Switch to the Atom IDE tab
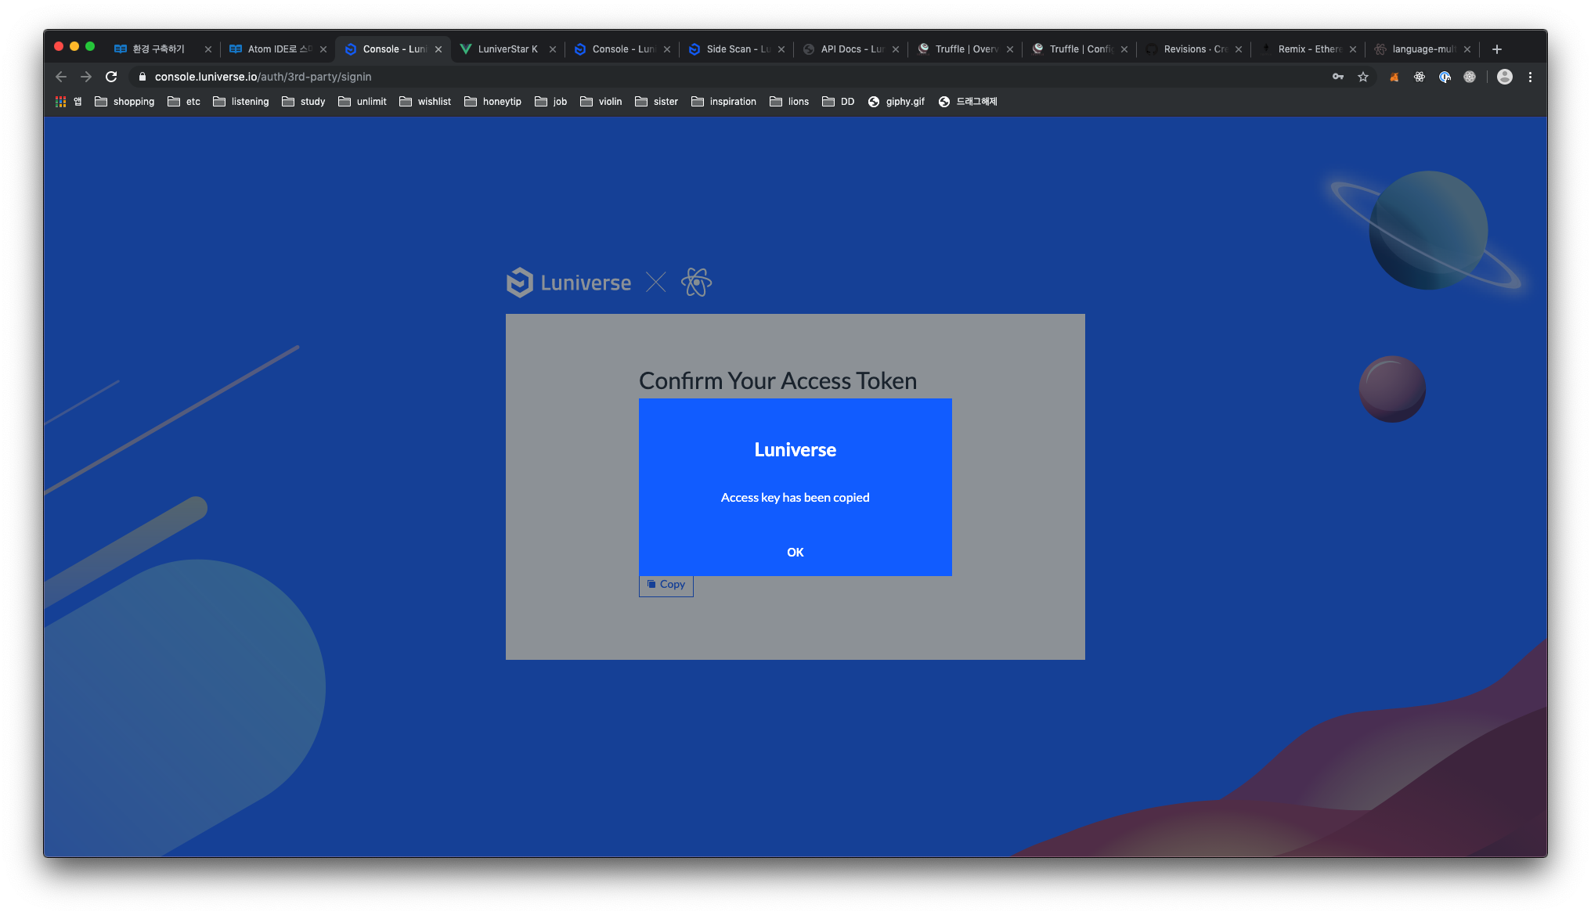The height and width of the screenshot is (915, 1591). click(x=279, y=49)
